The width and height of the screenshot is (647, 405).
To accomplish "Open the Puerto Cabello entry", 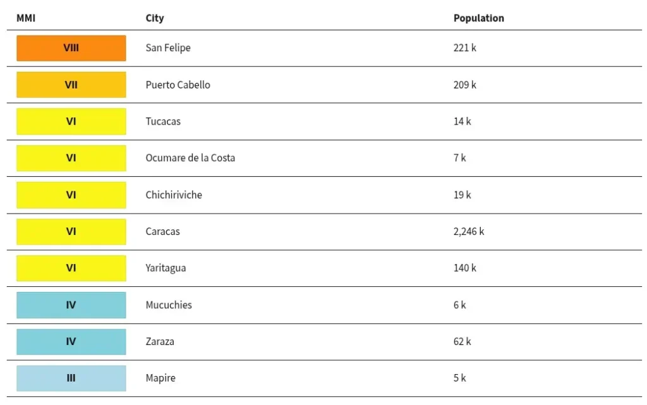I will click(x=178, y=85).
